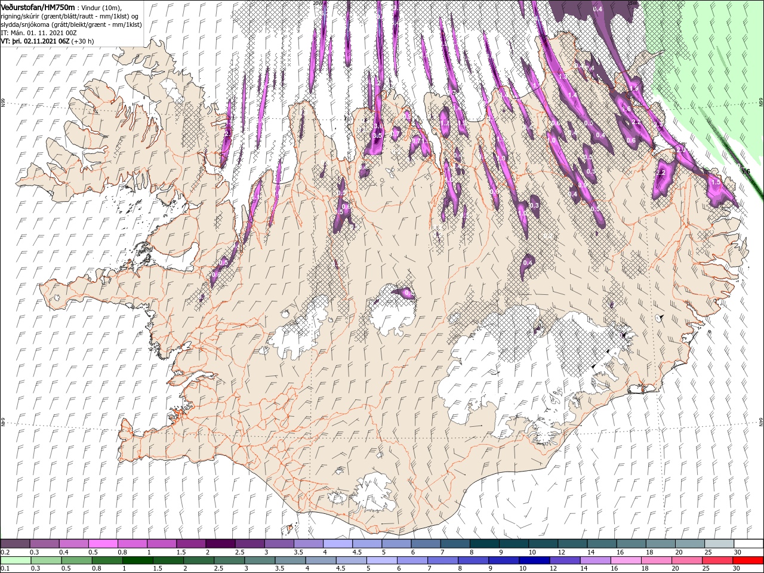Click upper legend swatch between 18 and 20
This screenshot has width=764, height=573.
pyautogui.click(x=660, y=544)
